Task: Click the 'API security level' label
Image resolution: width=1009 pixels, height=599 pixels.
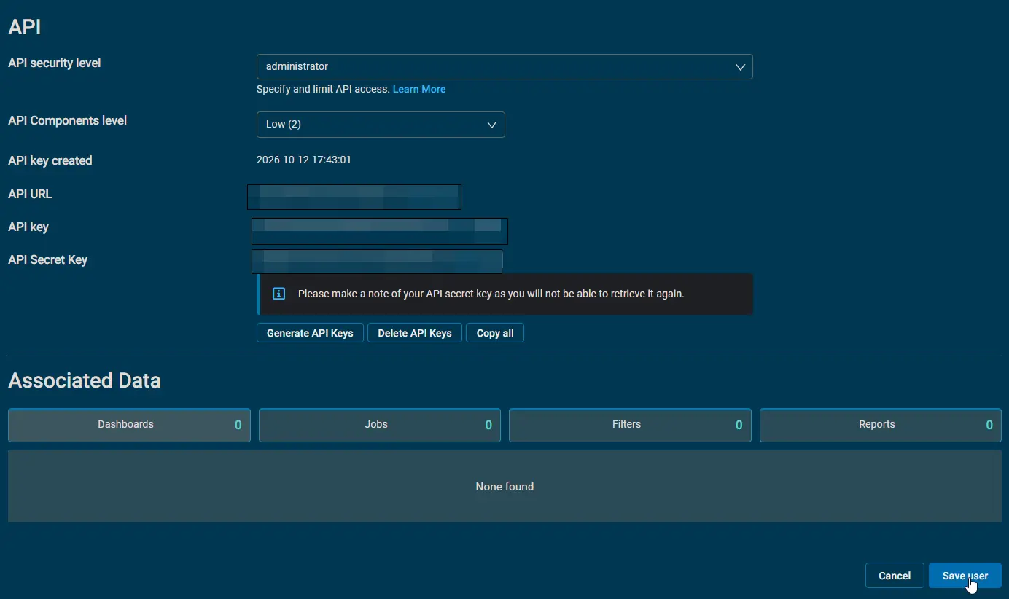Action: 55,63
